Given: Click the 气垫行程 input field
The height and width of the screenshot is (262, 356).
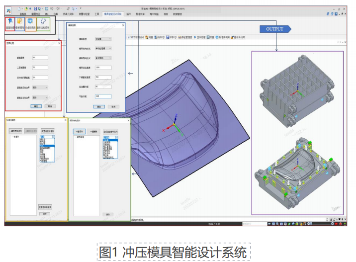Looking at the screenshot, I should (x=103, y=96).
